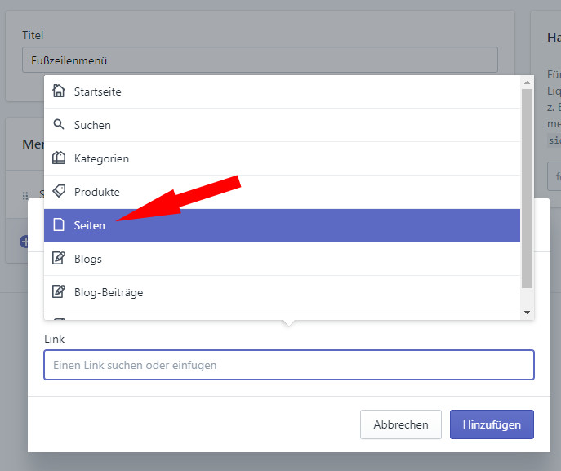Grab the menu item drag handle icon
561x471 pixels.
pyautogui.click(x=25, y=196)
